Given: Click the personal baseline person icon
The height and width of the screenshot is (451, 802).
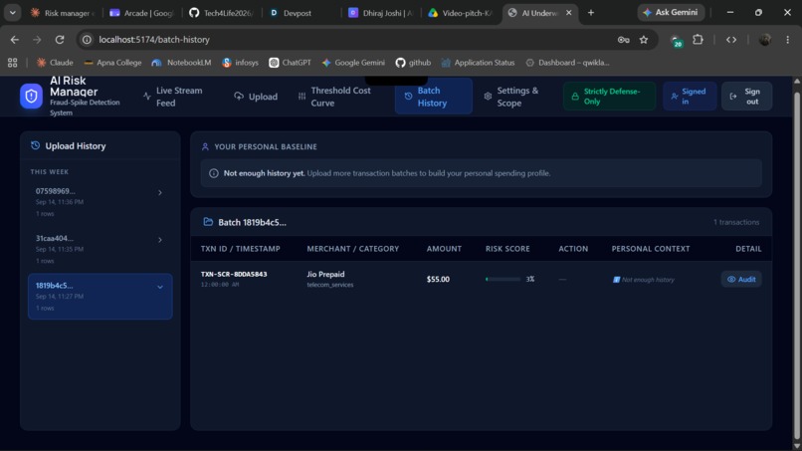Looking at the screenshot, I should tap(205, 147).
